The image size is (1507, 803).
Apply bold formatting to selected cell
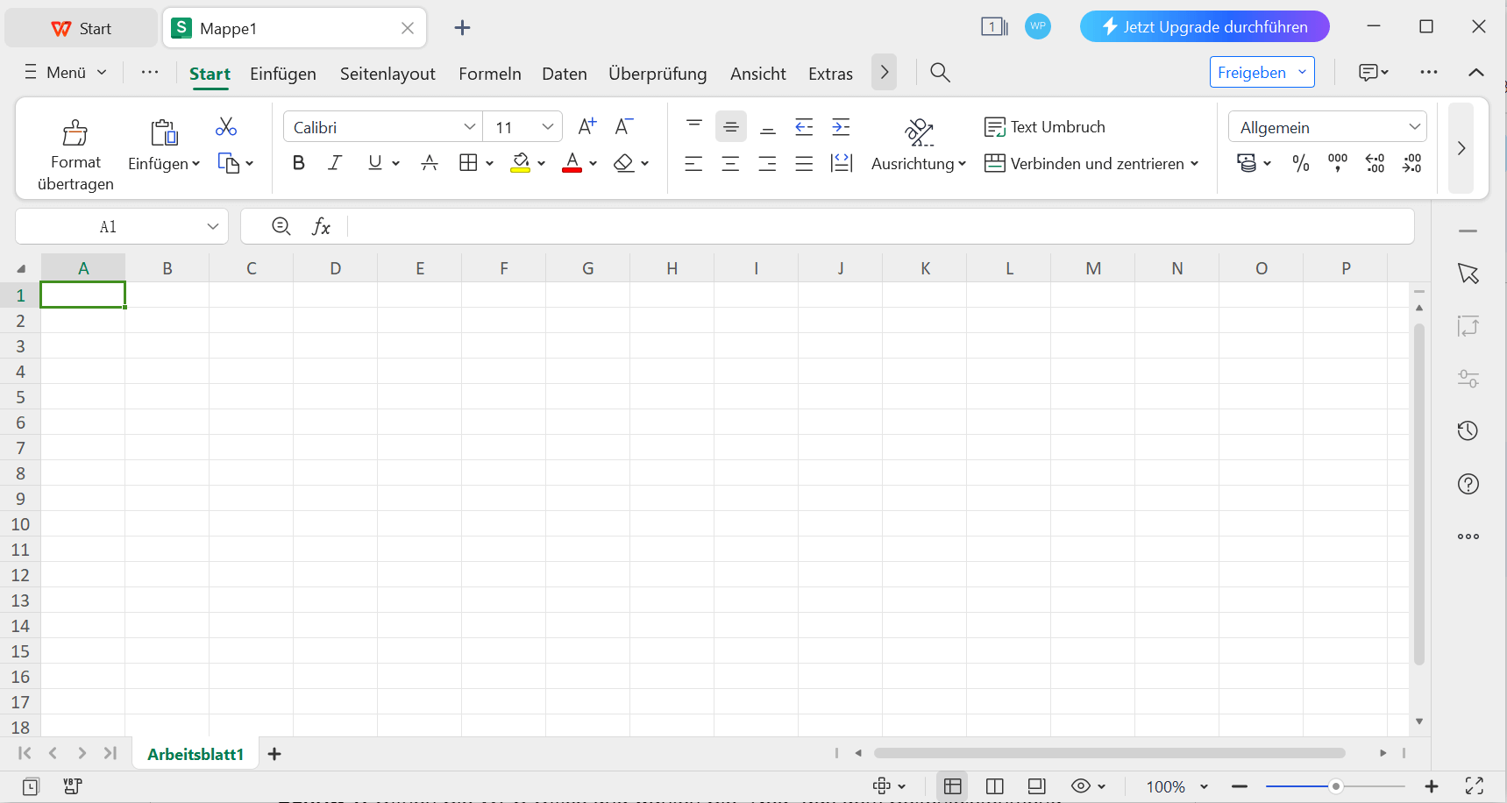click(298, 162)
